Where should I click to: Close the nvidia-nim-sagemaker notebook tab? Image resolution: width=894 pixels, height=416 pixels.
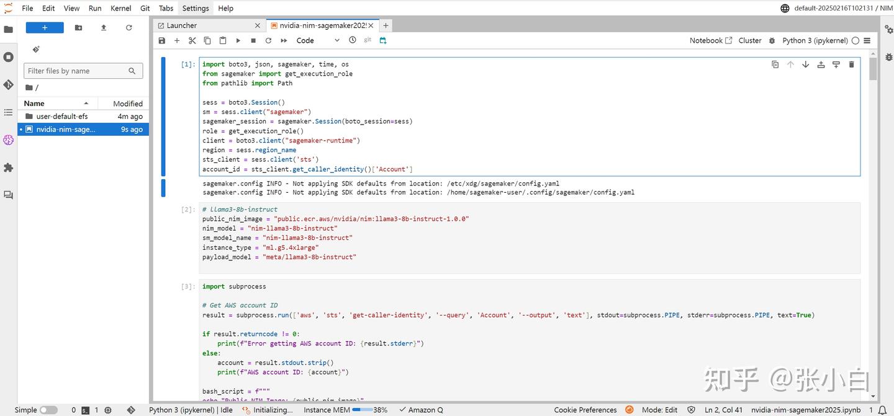pos(372,25)
